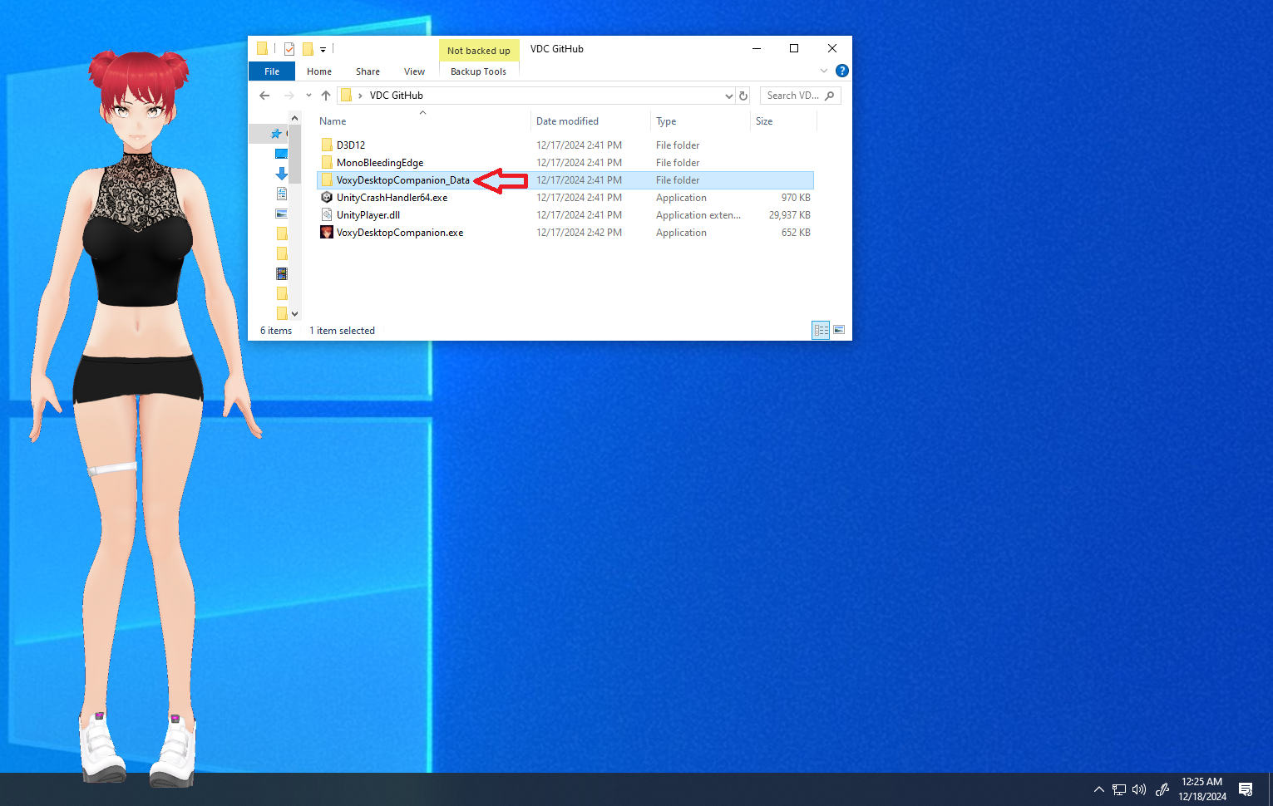Open the Recent locations dropdown
The height and width of the screenshot is (806, 1273).
(x=308, y=96)
